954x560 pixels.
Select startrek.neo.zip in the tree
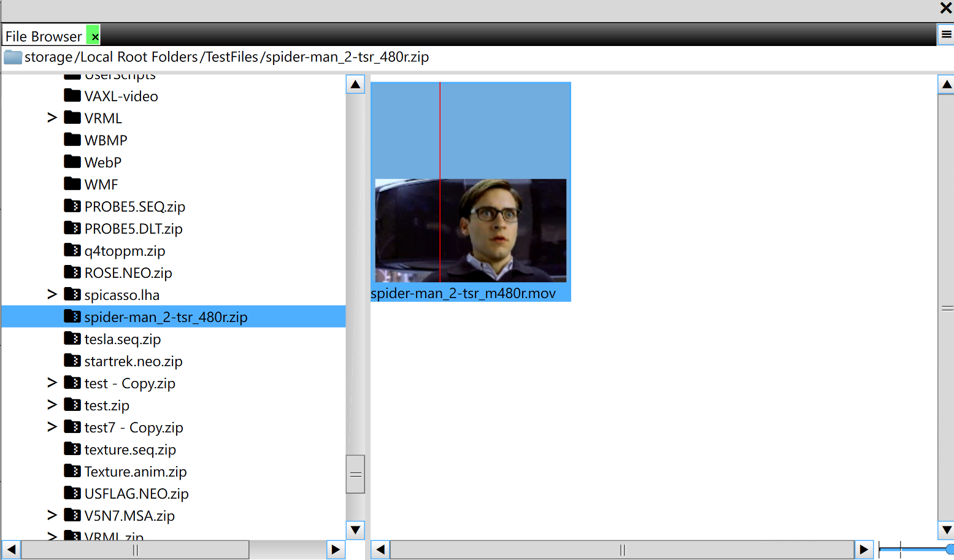133,361
